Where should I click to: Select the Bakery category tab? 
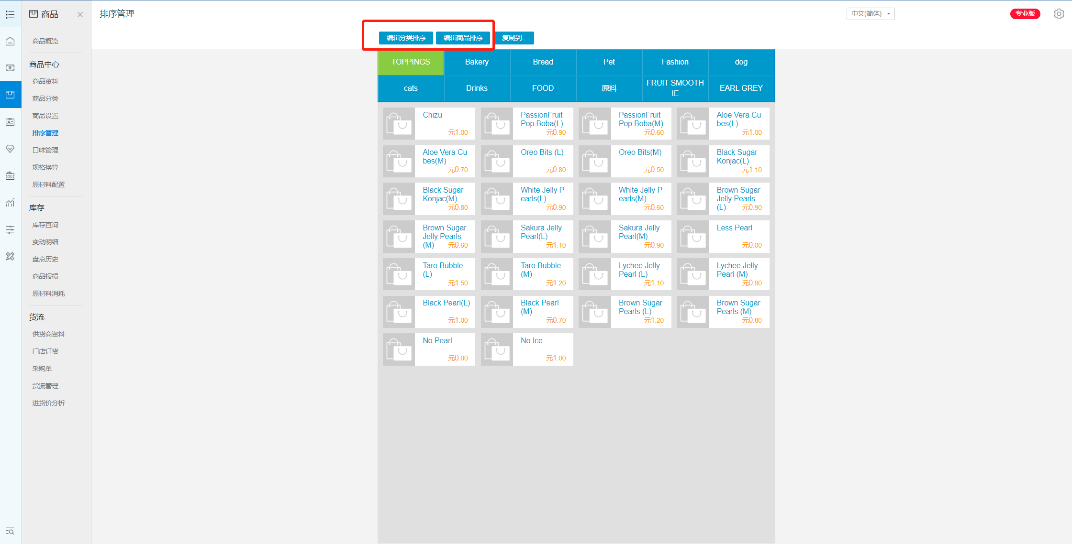[x=477, y=62]
